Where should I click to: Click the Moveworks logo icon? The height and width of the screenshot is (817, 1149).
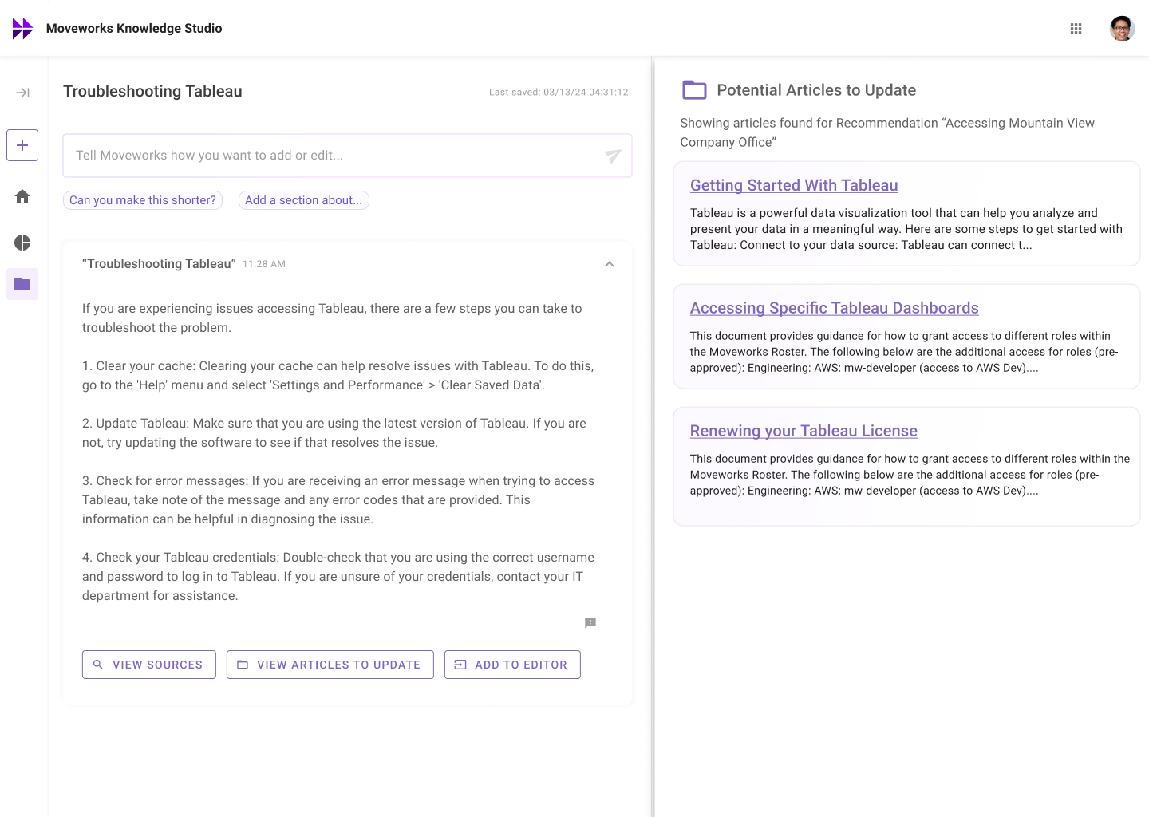pyautogui.click(x=22, y=29)
